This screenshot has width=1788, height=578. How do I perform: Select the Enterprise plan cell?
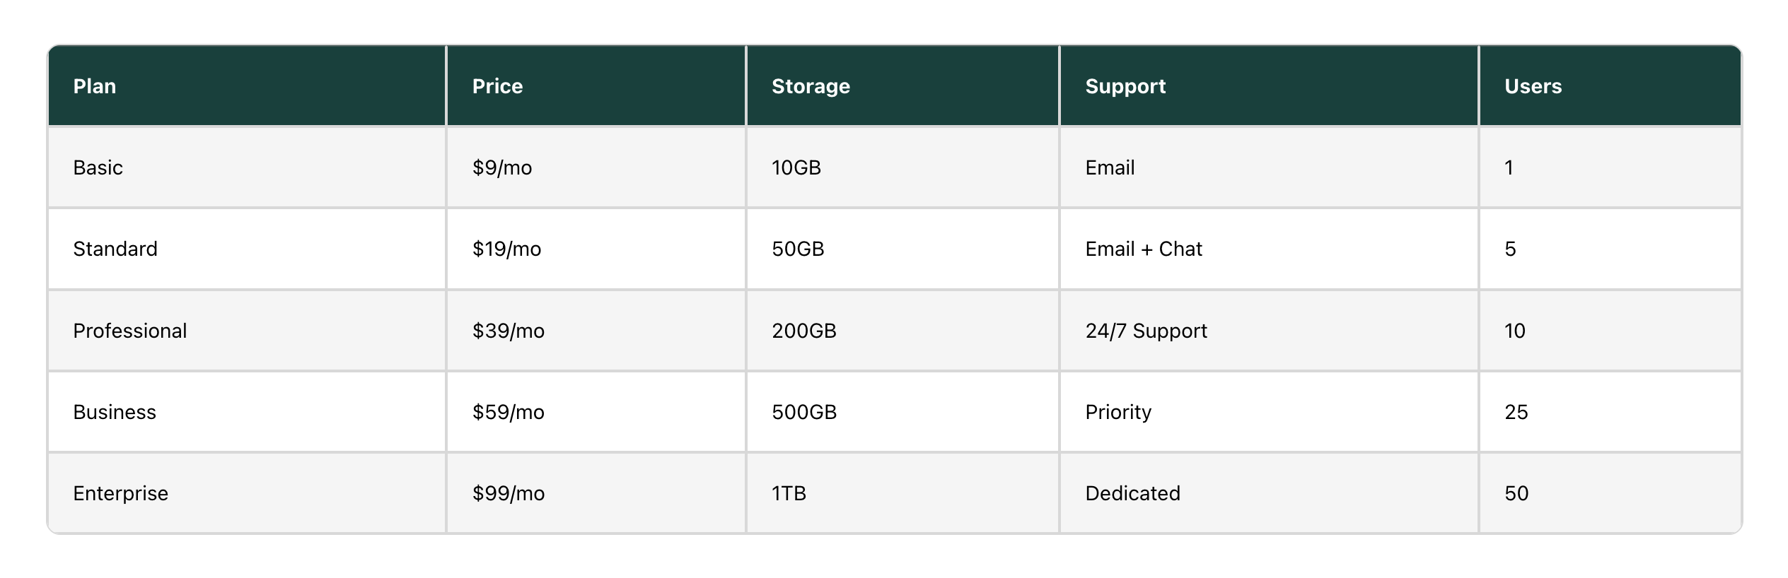coord(247,493)
